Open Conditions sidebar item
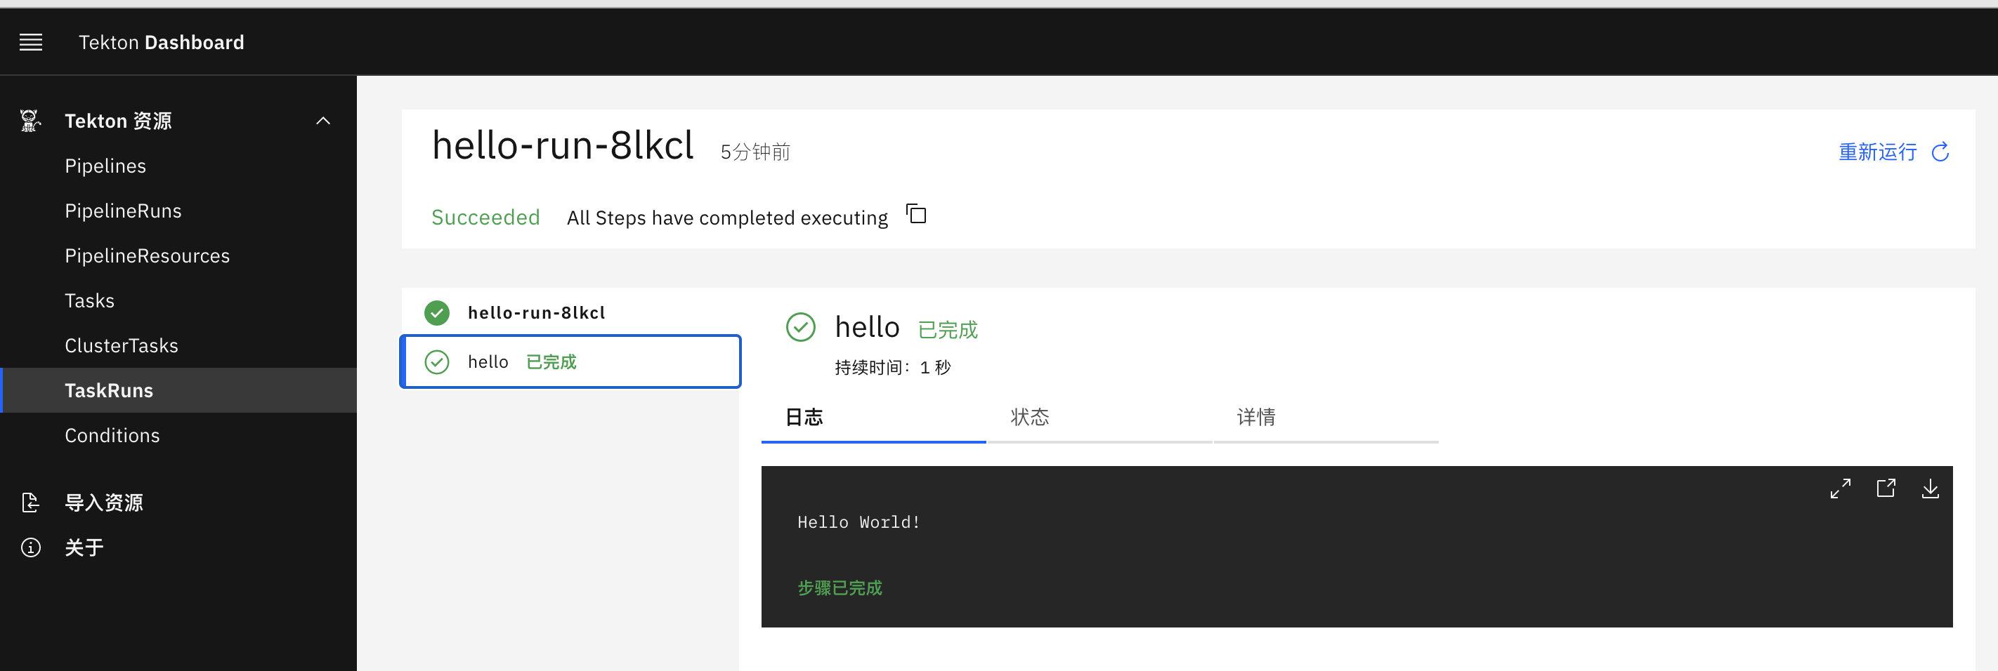 (x=178, y=435)
